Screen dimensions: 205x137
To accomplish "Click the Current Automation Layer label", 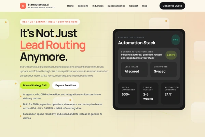I will pos(137,52).
